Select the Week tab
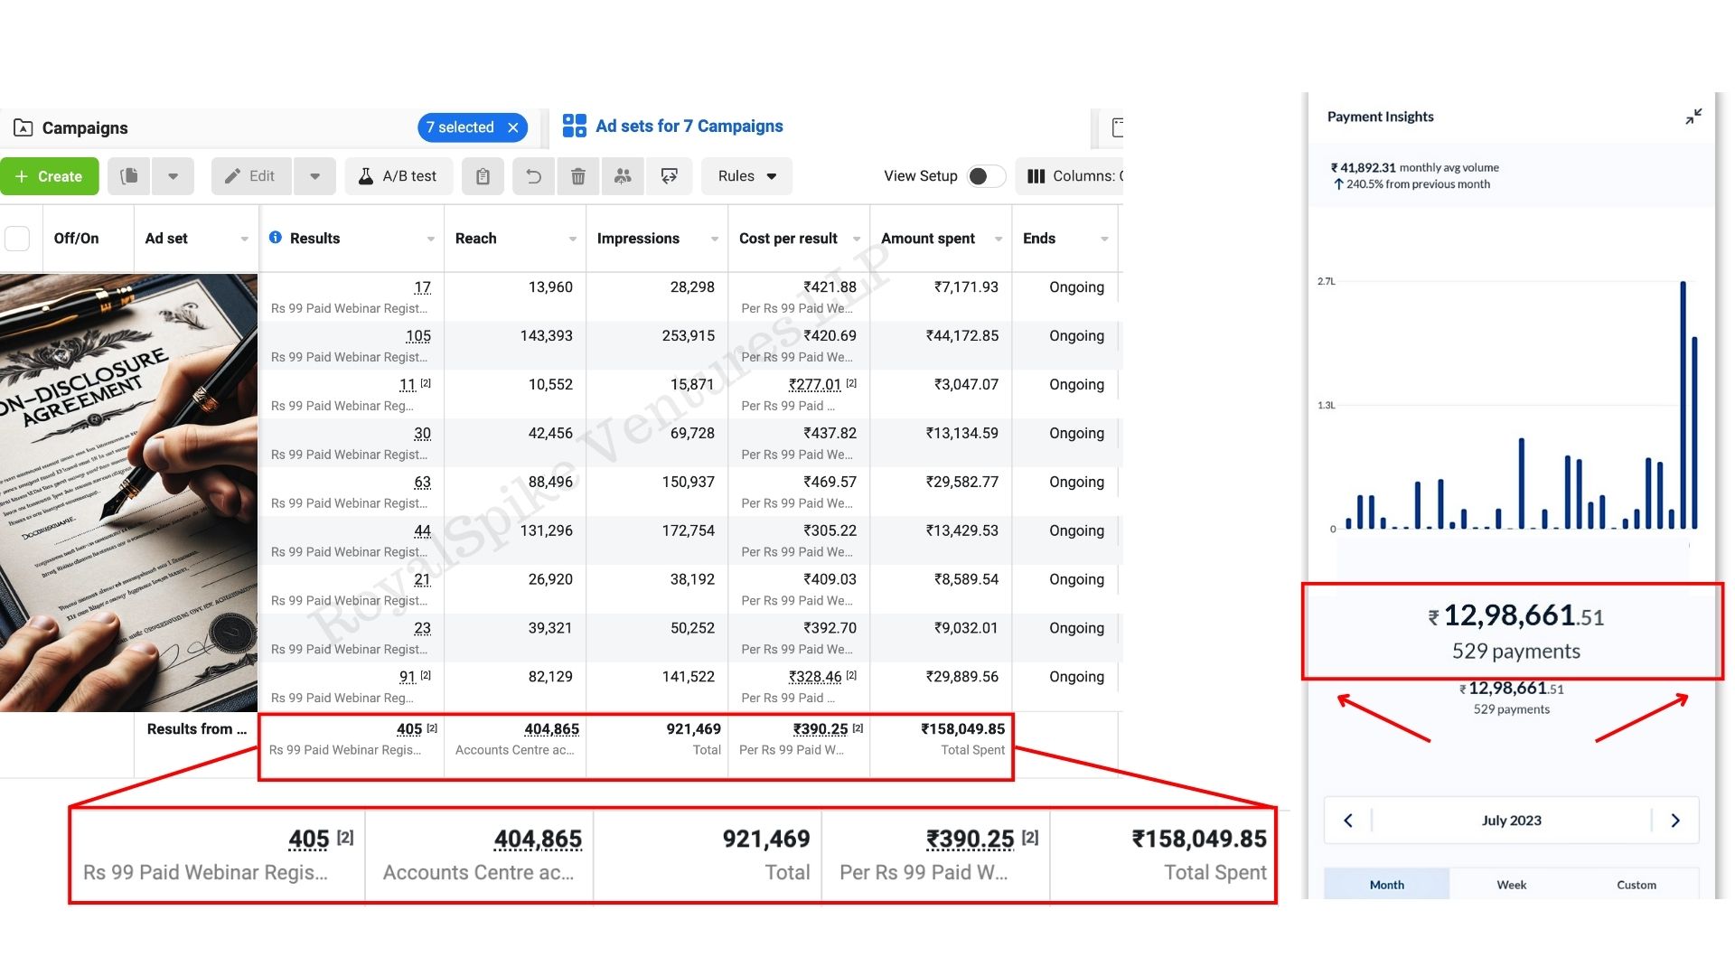The image size is (1735, 976). coord(1511,885)
